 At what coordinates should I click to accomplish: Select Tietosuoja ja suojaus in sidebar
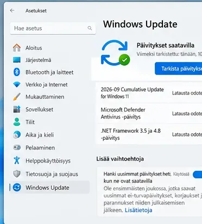52,174
